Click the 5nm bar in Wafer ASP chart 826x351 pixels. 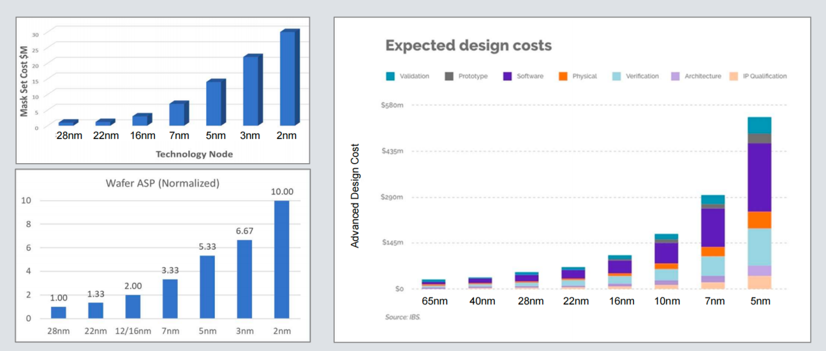[x=207, y=287]
